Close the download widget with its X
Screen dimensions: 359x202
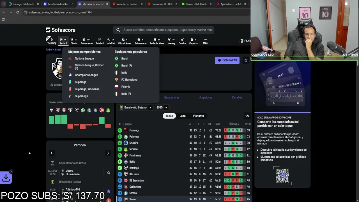(11, 171)
